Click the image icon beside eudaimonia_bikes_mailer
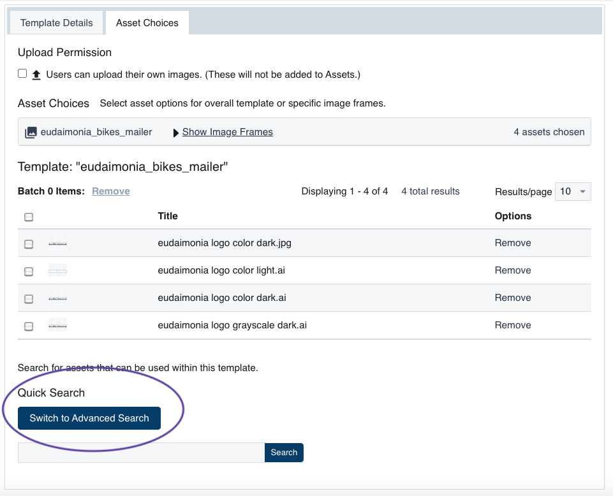Viewport: 613px width, 496px height. 31,133
